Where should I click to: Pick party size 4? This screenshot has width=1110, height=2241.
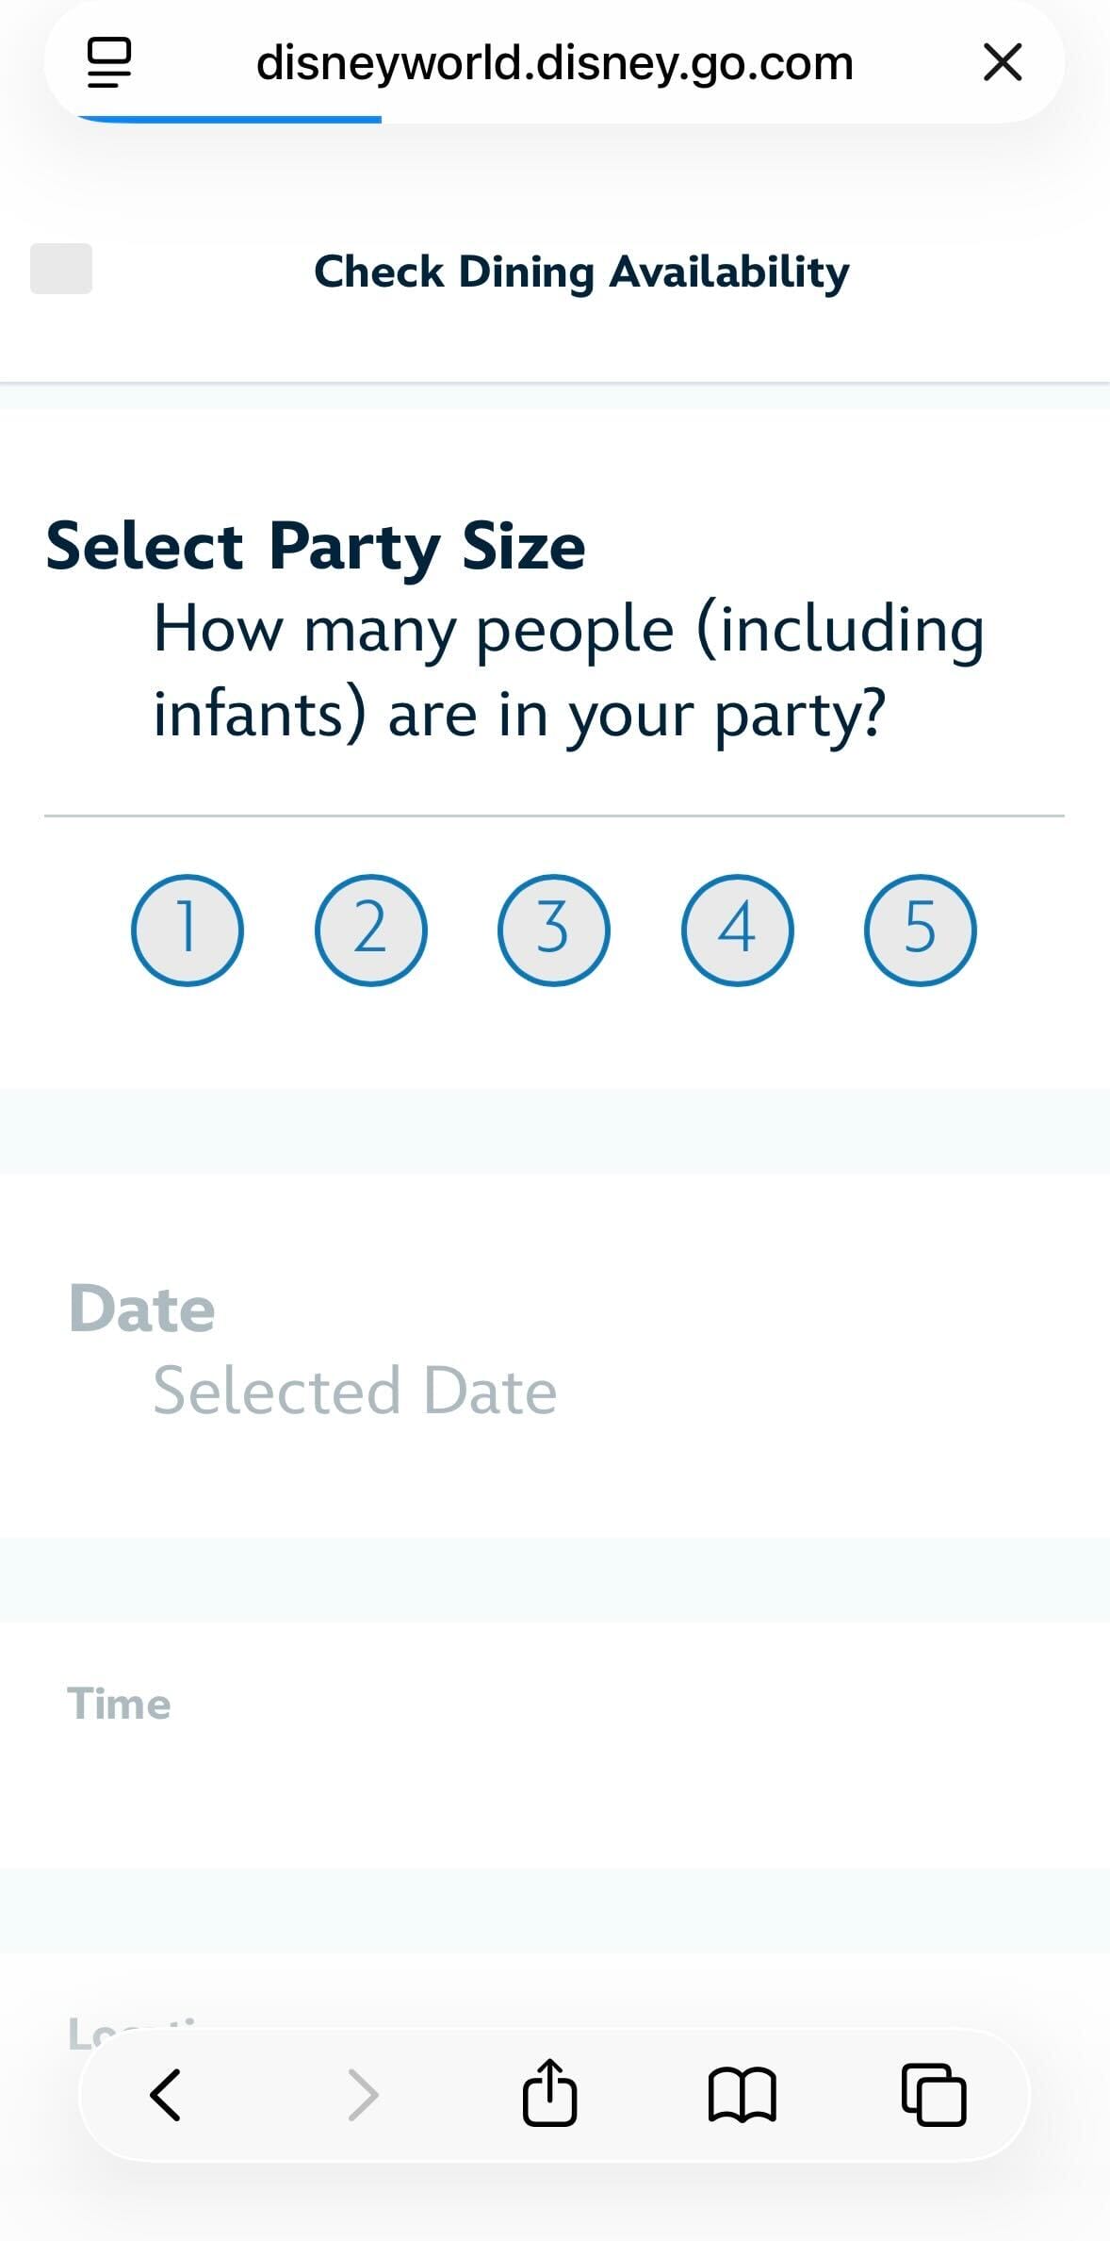pos(737,930)
